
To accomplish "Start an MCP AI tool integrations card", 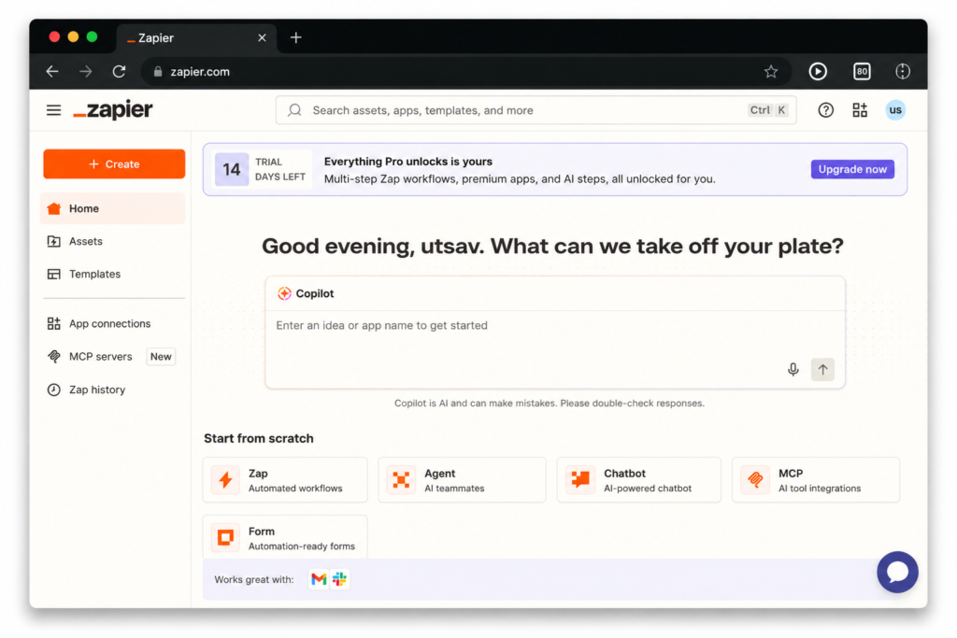I will [x=815, y=480].
